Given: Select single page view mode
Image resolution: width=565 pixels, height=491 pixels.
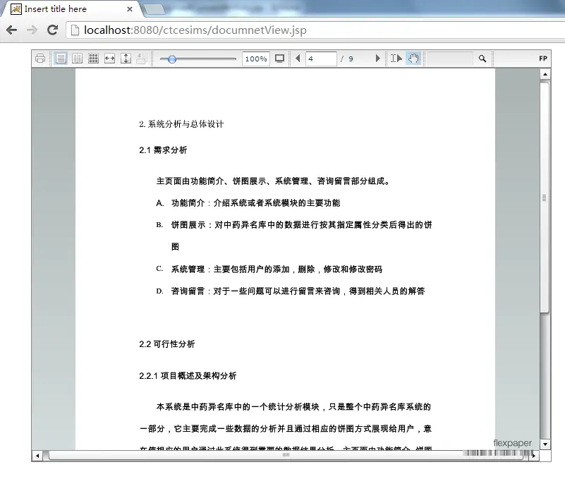Looking at the screenshot, I should [x=61, y=59].
